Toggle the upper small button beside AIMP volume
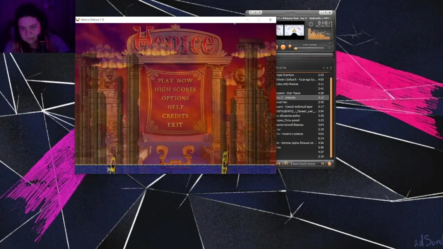This screenshot has width=443, height=249. 329,44
